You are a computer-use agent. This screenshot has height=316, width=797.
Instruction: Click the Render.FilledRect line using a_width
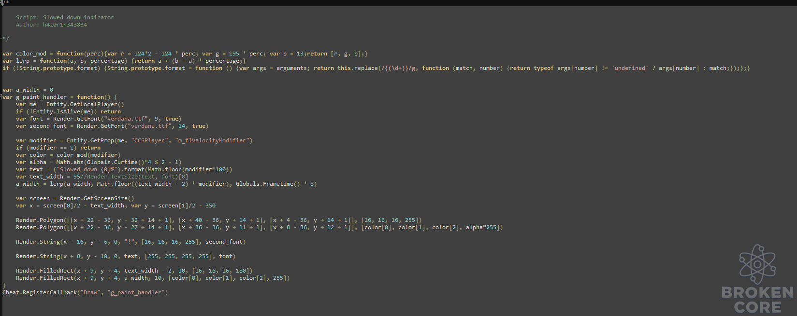(153, 278)
